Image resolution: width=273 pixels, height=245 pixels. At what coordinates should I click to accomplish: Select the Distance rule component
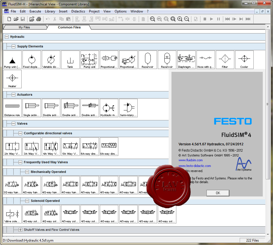12,108
